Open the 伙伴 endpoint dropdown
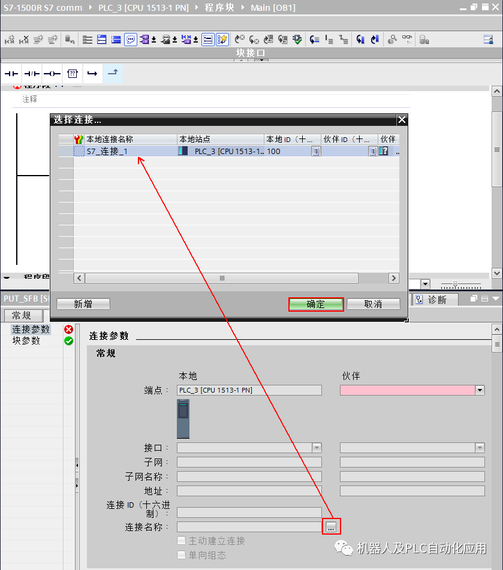Viewport: 503px width, 570px height. [x=480, y=390]
